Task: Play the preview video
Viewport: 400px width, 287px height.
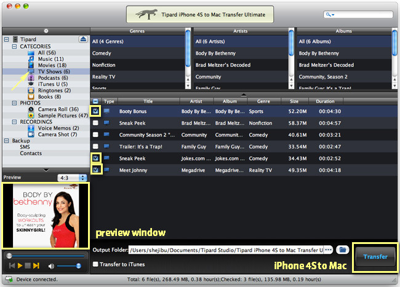Action: click(x=20, y=266)
